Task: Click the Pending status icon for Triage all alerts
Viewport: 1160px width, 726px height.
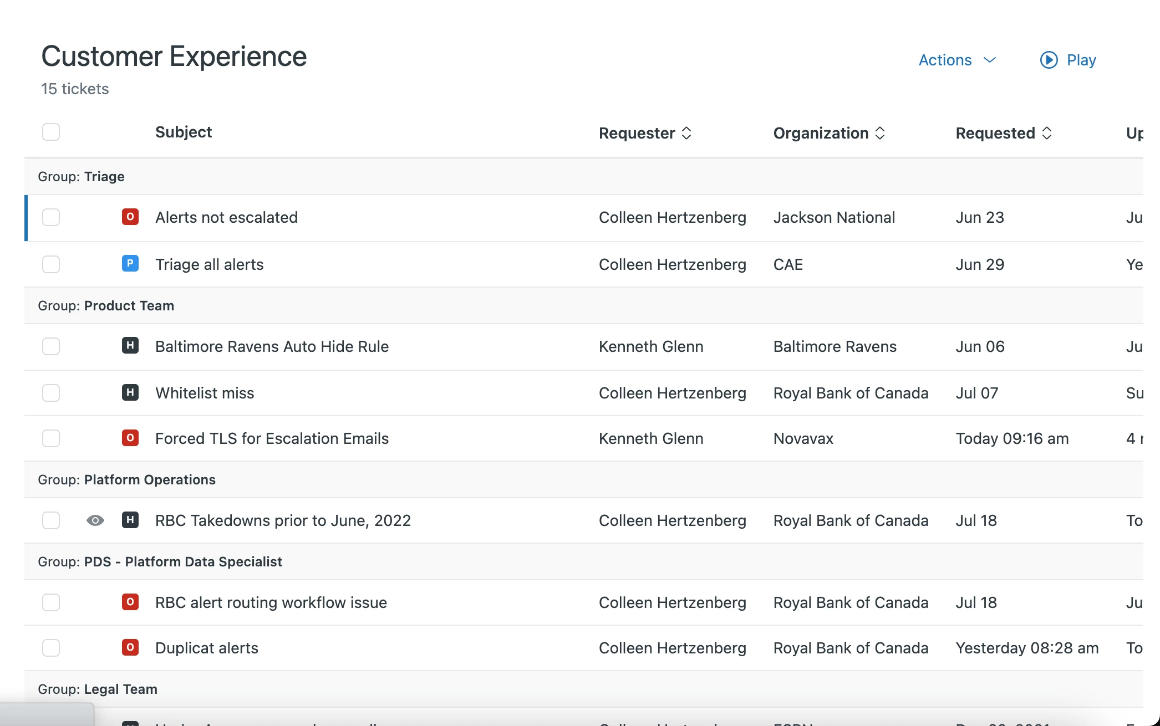Action: pyautogui.click(x=130, y=263)
